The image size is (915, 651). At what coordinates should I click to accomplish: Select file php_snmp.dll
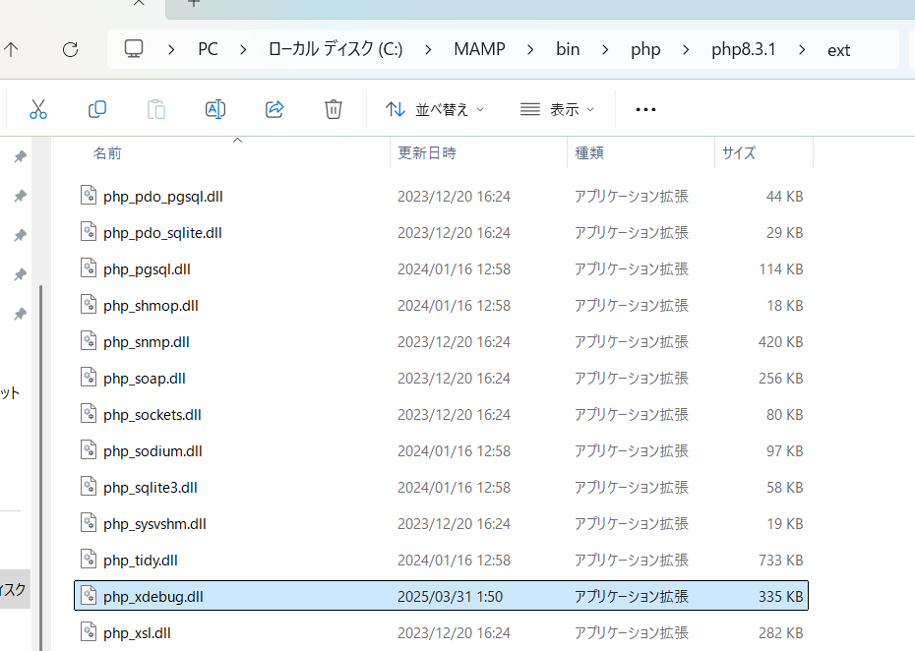[x=441, y=341]
